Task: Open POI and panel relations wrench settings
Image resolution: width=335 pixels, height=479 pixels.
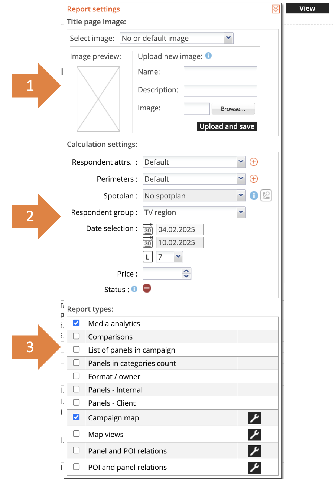Action: coord(254,467)
